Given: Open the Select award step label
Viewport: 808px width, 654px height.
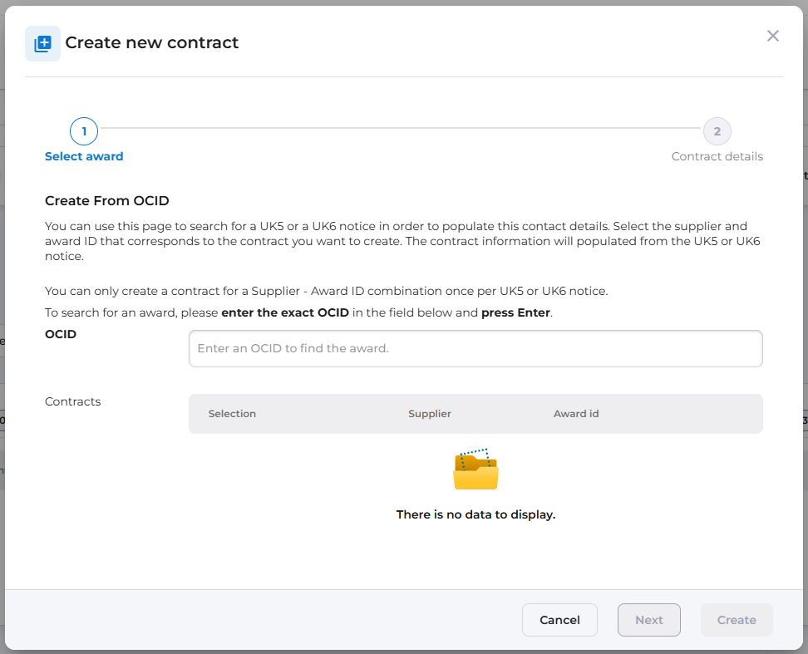Looking at the screenshot, I should [x=84, y=156].
